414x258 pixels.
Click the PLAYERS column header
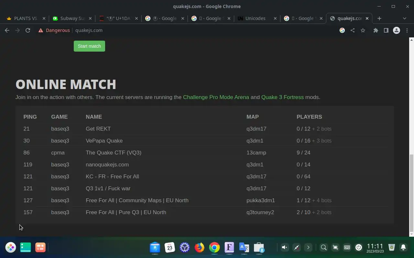(x=309, y=117)
